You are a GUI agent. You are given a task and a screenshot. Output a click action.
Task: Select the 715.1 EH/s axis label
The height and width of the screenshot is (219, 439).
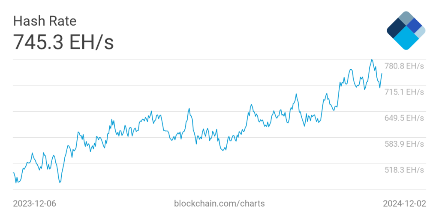click(404, 92)
